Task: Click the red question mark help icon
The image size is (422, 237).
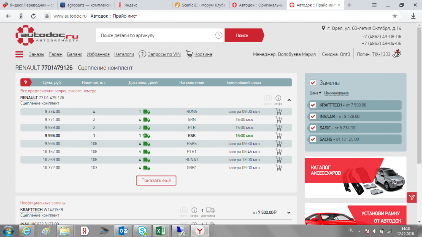Action: (x=26, y=83)
